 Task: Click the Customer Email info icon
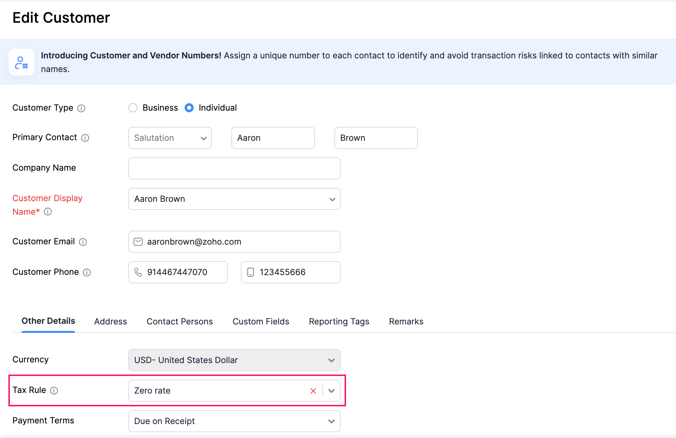tap(84, 242)
